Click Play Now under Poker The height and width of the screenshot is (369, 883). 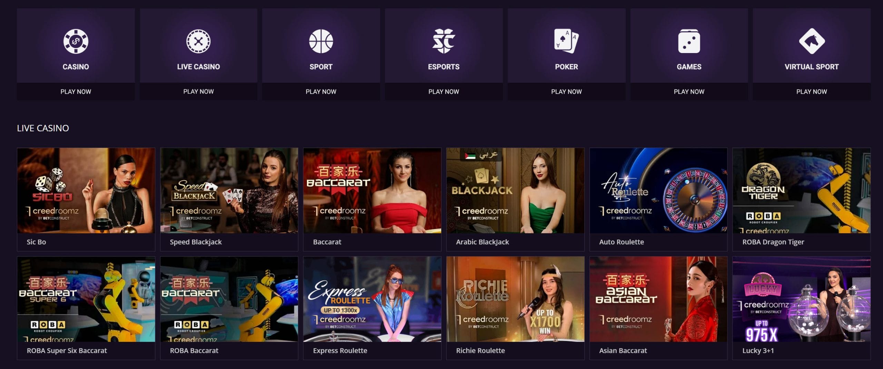(x=566, y=92)
